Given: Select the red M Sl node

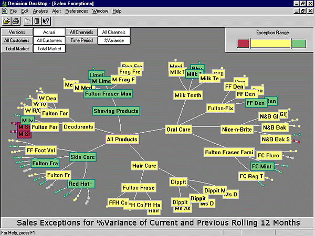Looking at the screenshot, I should coord(24,134).
